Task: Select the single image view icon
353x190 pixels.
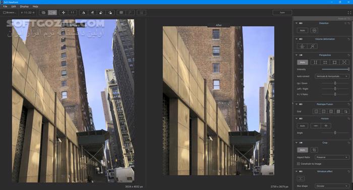Action: [43, 13]
